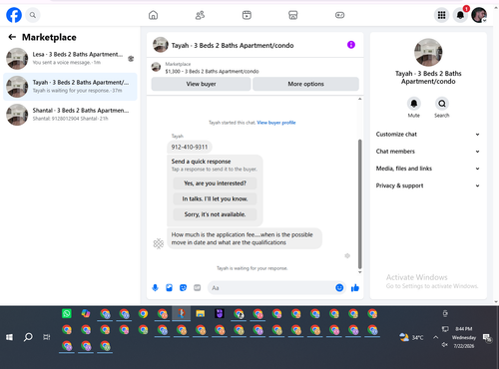Click the chat scrollbar down arrow
499x369 pixels.
(x=359, y=272)
